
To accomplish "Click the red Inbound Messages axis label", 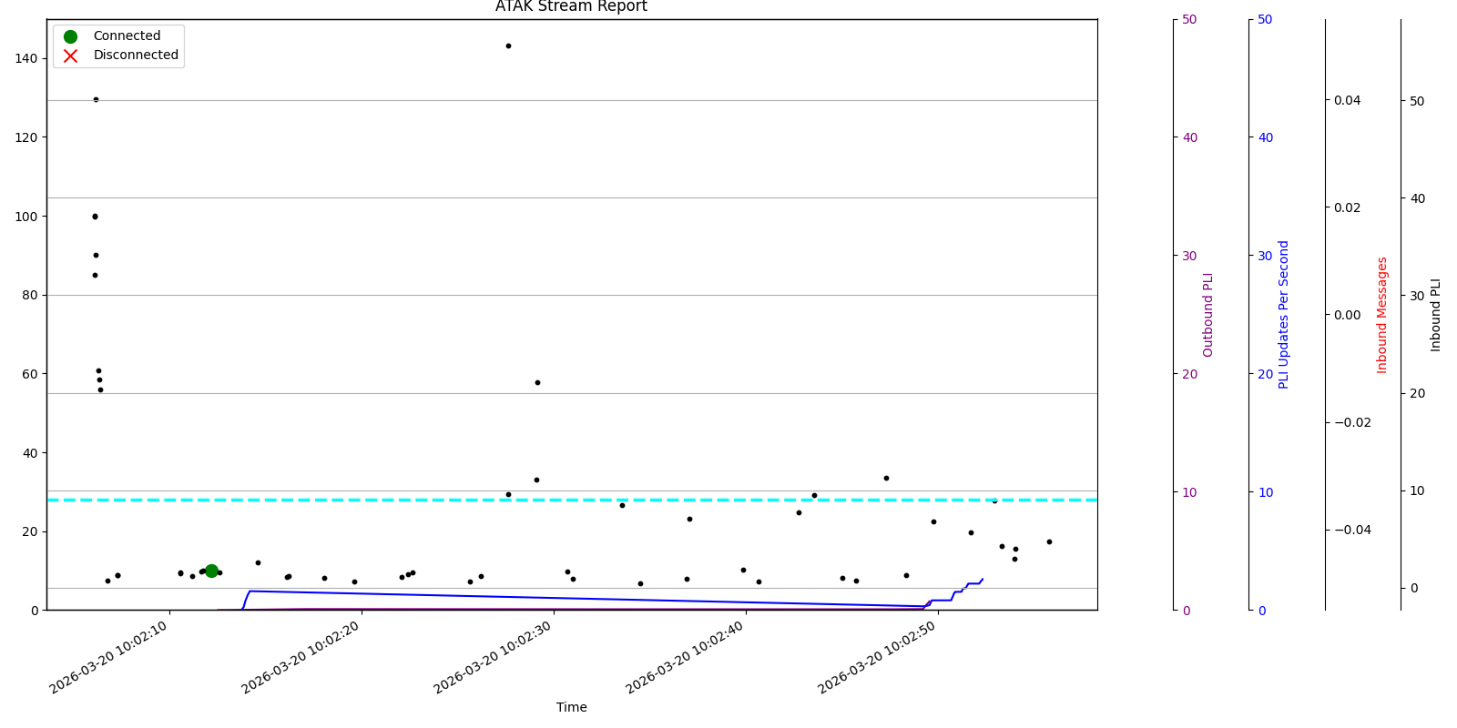I will coord(1382,315).
